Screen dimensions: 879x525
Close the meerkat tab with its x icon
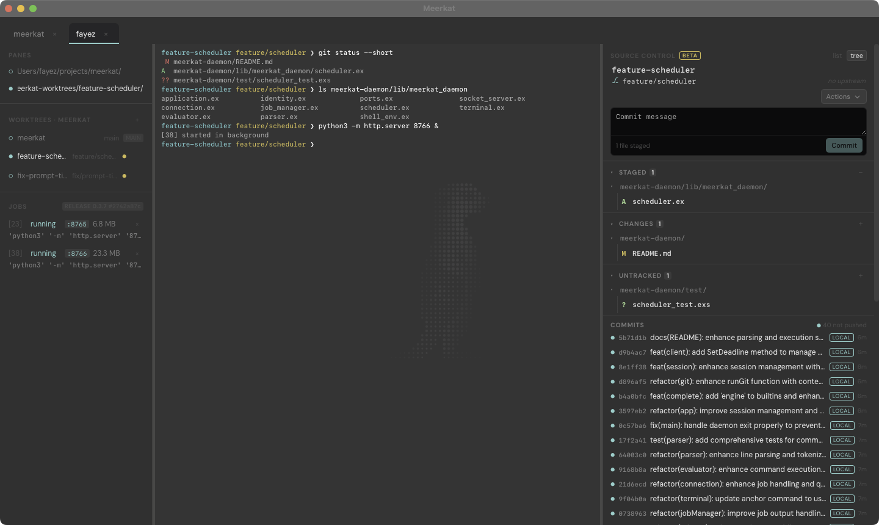pyautogui.click(x=55, y=34)
